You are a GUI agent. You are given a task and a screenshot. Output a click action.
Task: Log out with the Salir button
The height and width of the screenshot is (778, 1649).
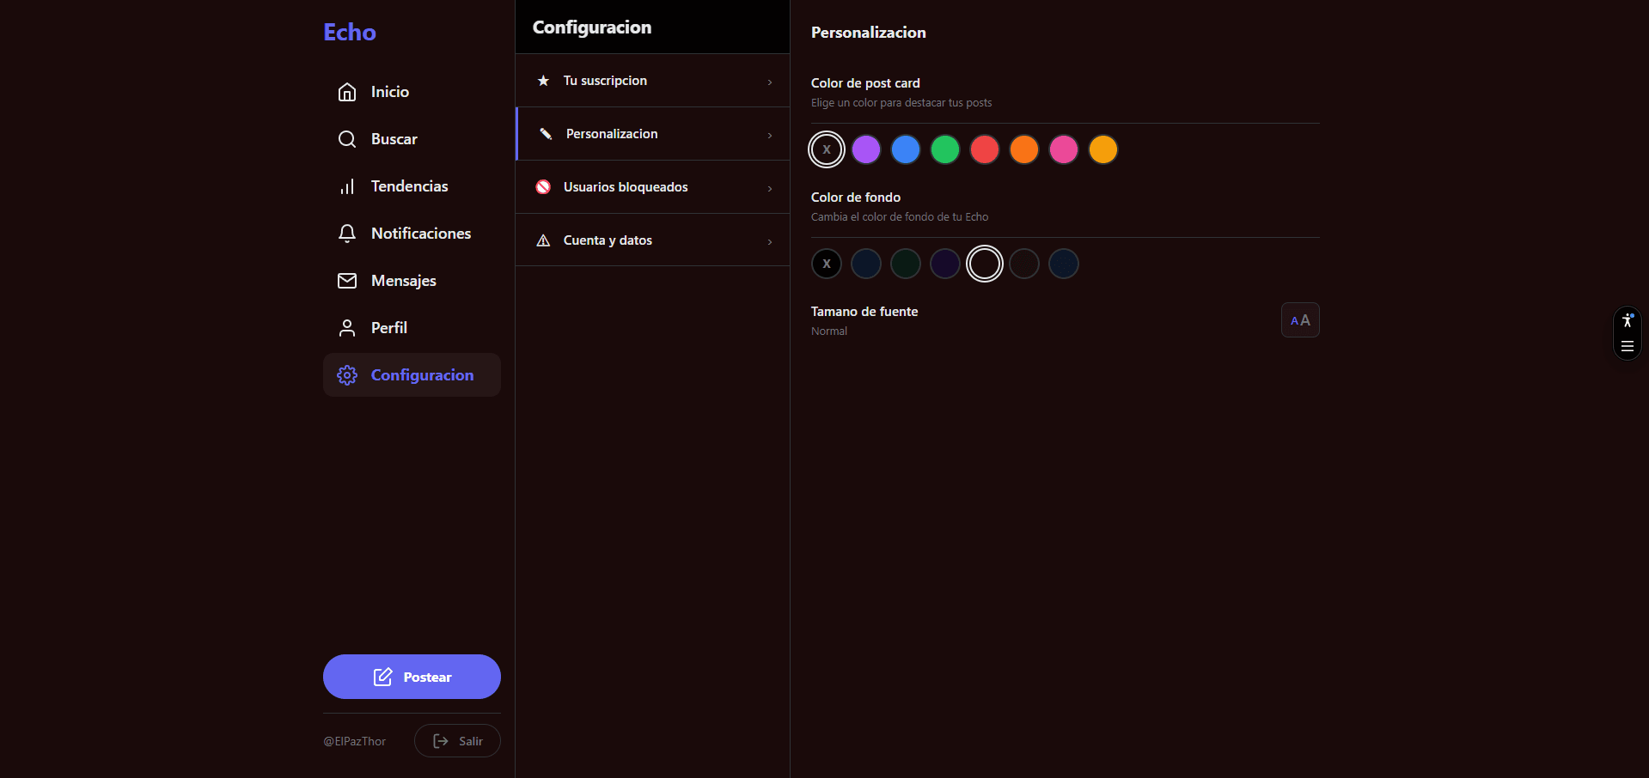457,741
